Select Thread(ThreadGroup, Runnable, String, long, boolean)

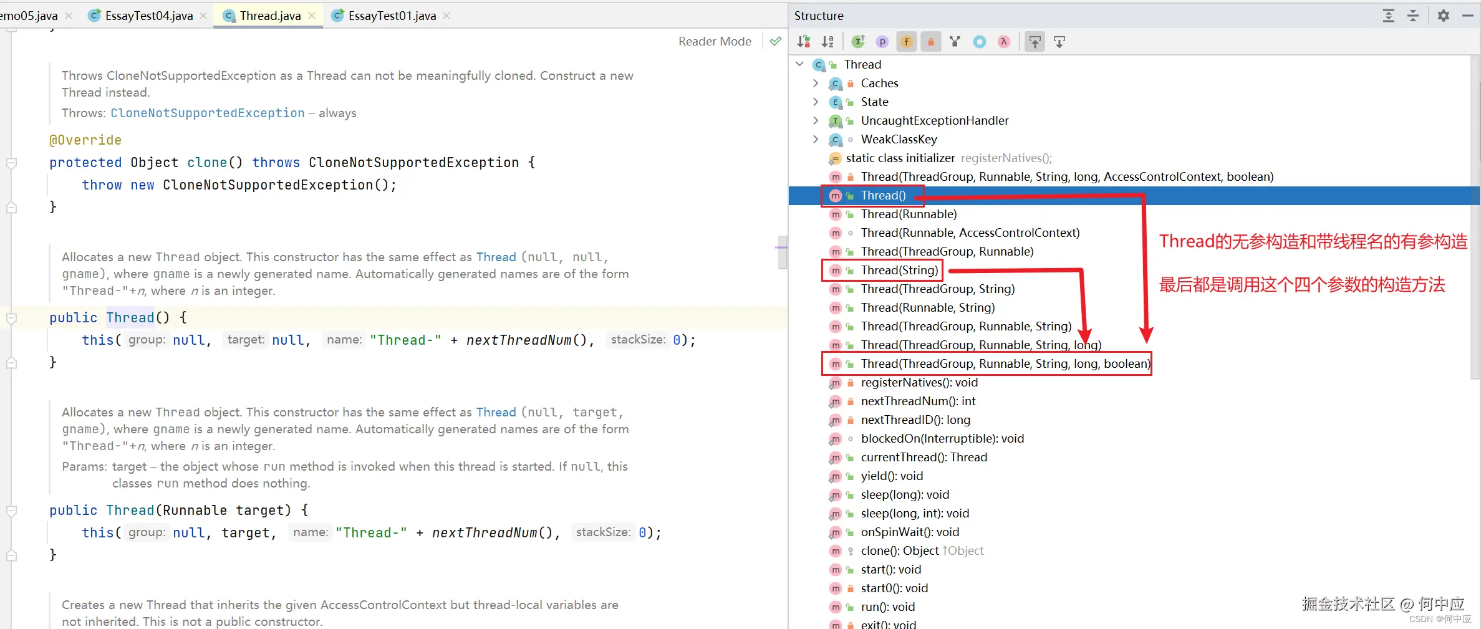[1005, 363]
